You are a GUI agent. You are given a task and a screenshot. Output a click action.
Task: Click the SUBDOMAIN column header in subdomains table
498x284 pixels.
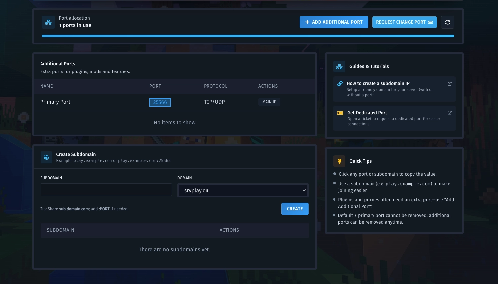(61, 230)
